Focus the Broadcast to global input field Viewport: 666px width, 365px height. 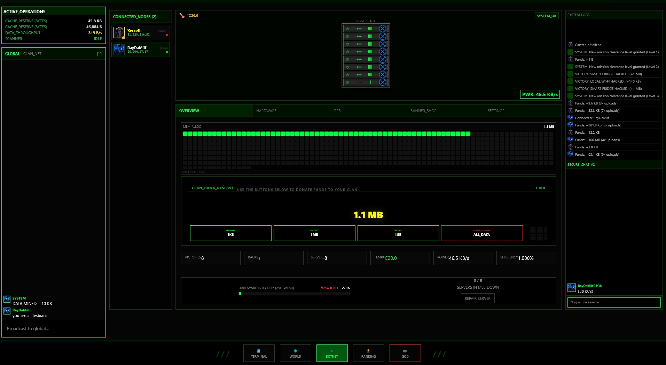54,328
